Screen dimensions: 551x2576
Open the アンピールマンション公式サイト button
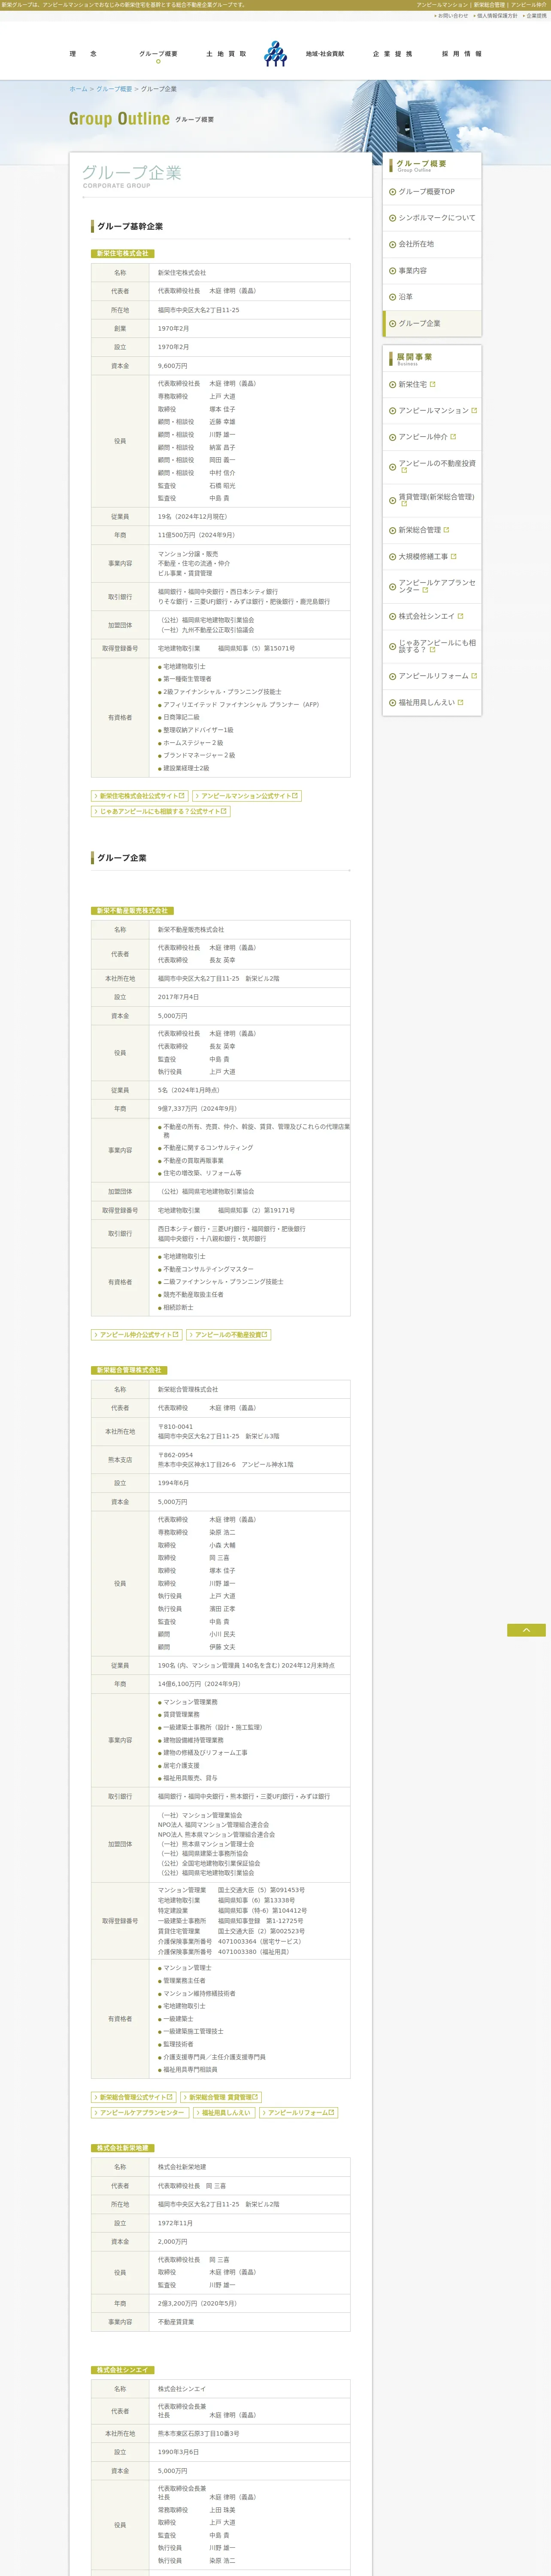247,796
